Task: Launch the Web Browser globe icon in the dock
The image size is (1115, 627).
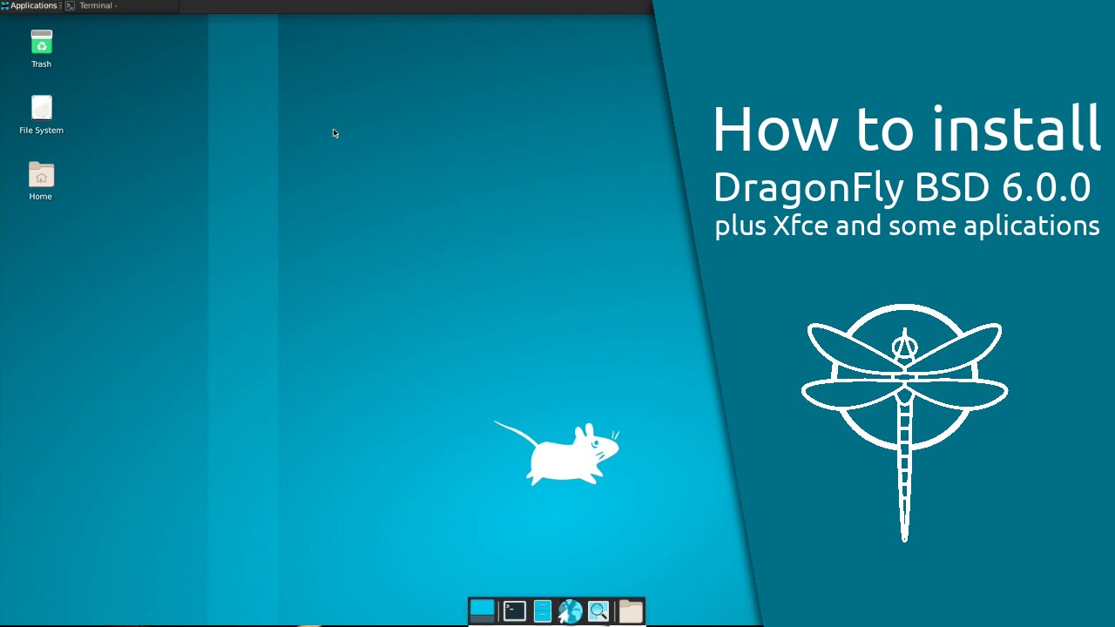Action: pyautogui.click(x=570, y=611)
